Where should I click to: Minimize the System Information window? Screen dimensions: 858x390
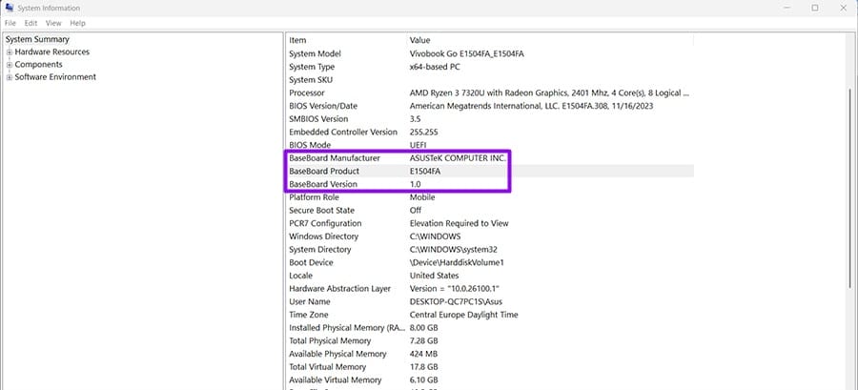click(x=786, y=8)
